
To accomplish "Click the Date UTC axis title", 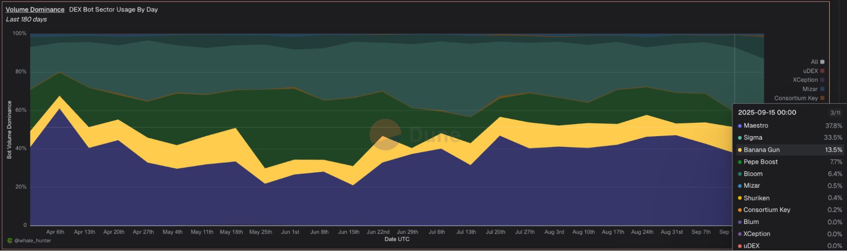I will point(397,239).
